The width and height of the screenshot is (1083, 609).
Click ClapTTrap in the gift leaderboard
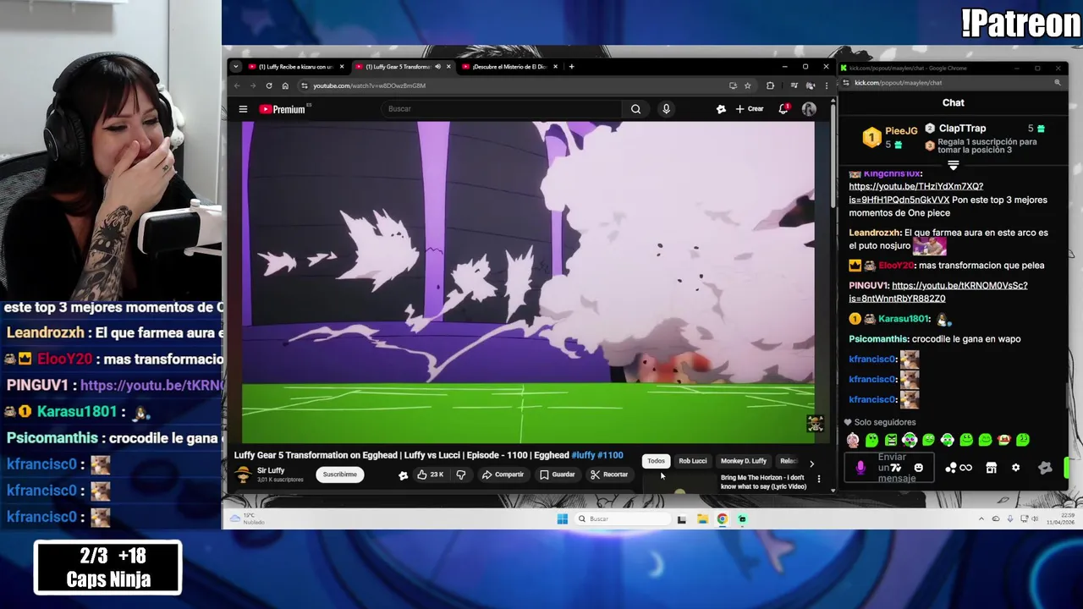[962, 129]
